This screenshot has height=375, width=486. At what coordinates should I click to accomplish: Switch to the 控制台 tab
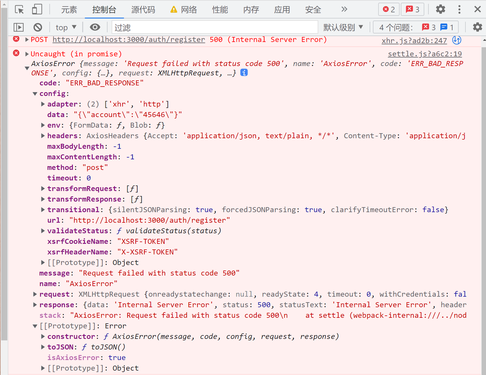[104, 10]
